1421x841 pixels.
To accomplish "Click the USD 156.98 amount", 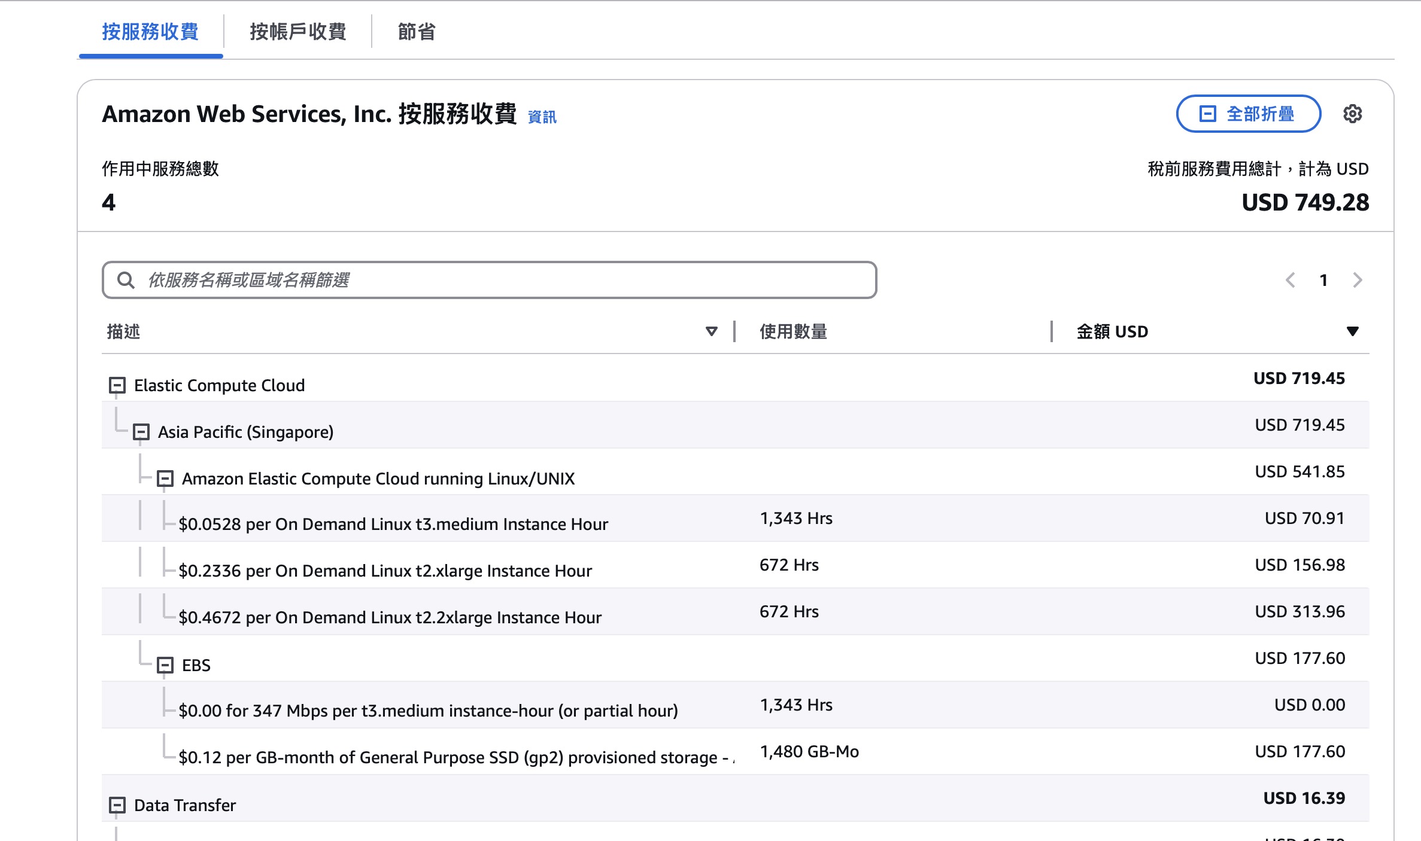I will pyautogui.click(x=1300, y=565).
